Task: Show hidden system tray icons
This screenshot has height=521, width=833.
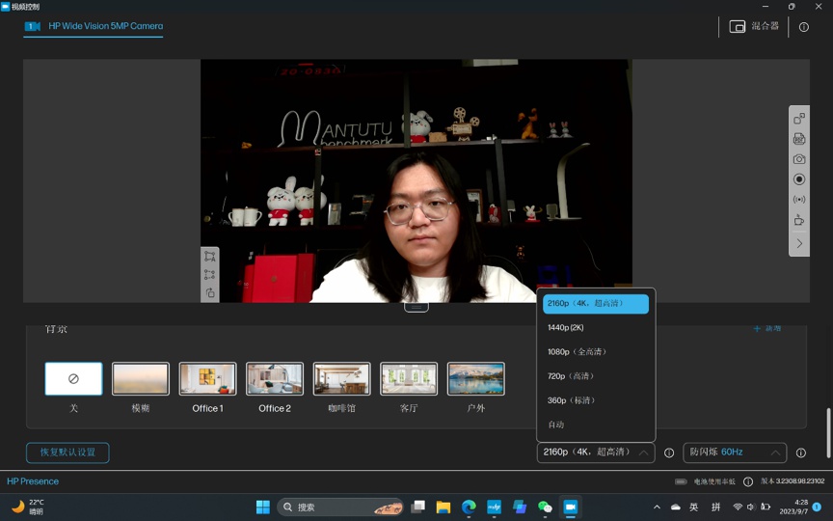Action: point(657,507)
